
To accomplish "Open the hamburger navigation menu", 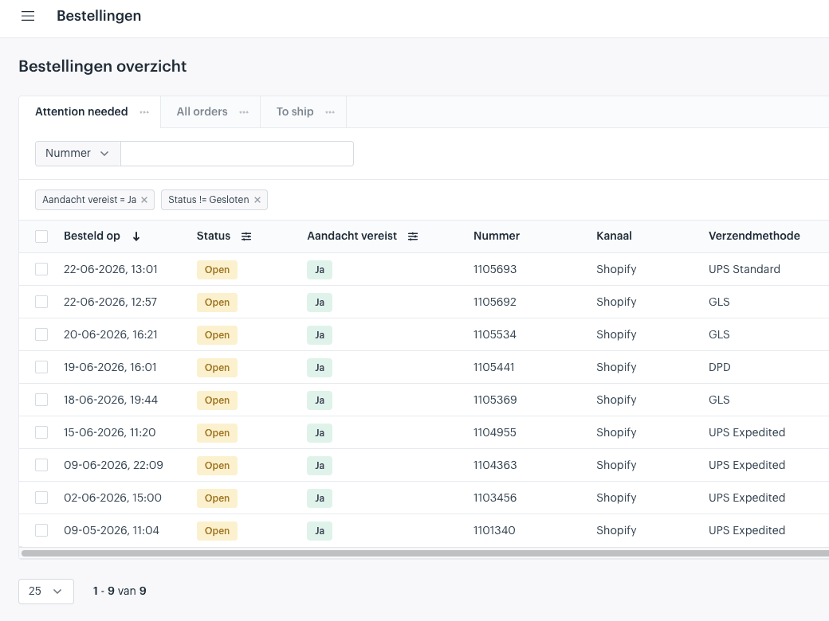I will (28, 17).
